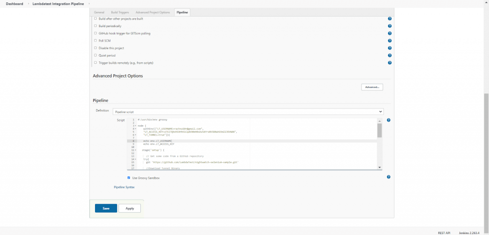
Task: Open help for Build after other projects
Action: click(390, 19)
